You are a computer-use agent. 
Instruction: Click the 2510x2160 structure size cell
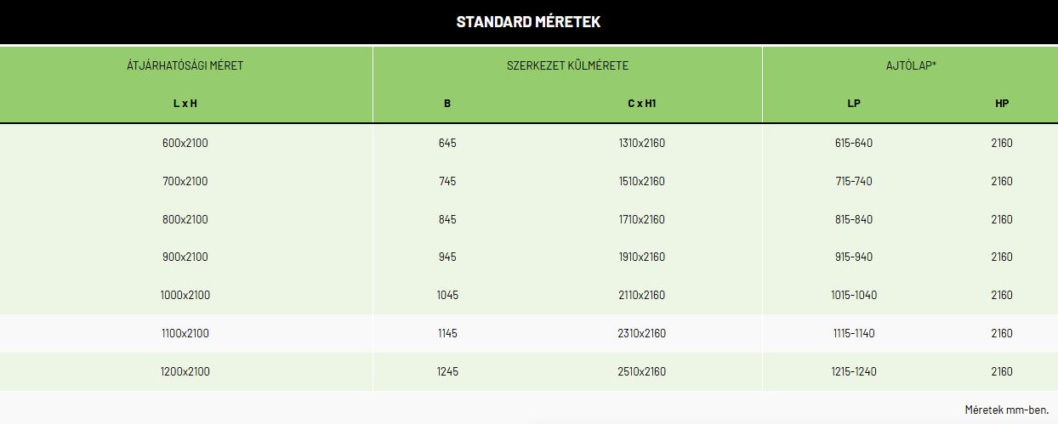pos(642,371)
